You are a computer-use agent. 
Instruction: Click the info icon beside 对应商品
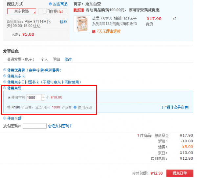click(50, 4)
